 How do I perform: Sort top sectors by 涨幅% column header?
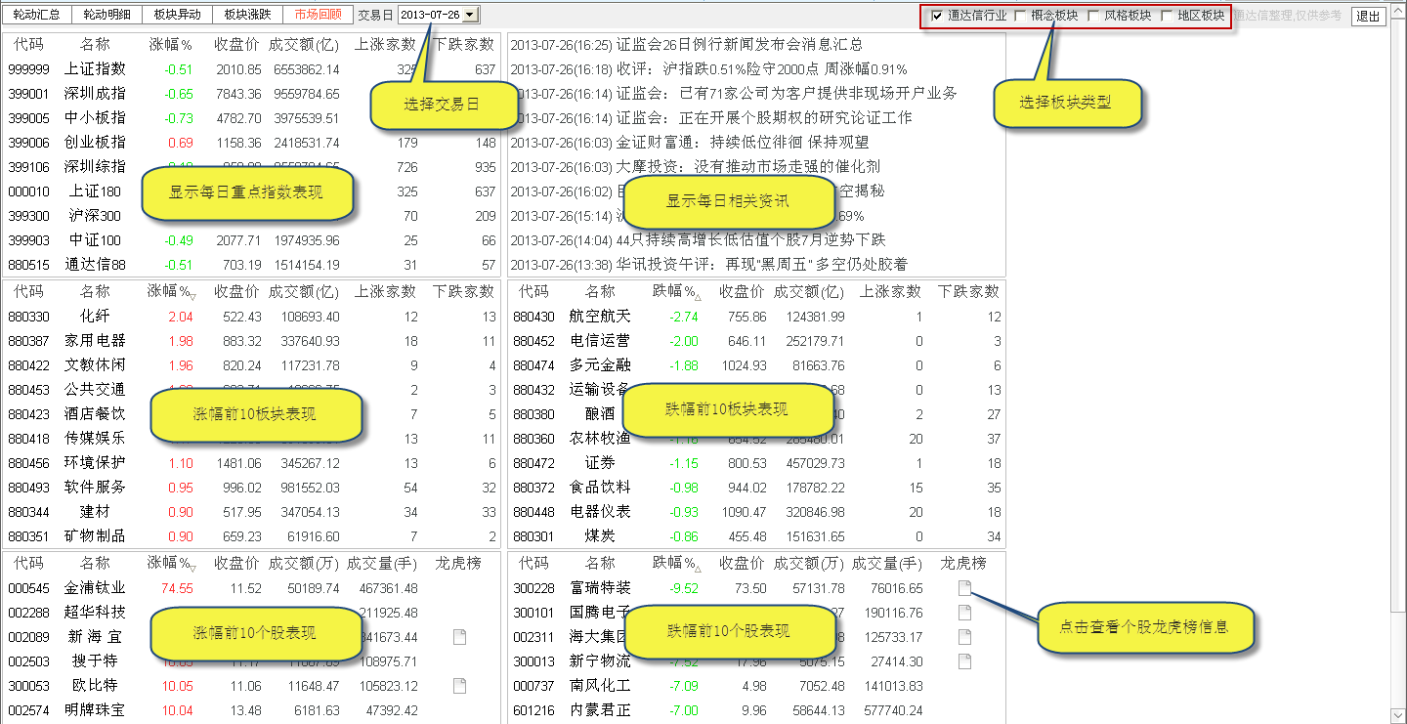pyautogui.click(x=172, y=291)
